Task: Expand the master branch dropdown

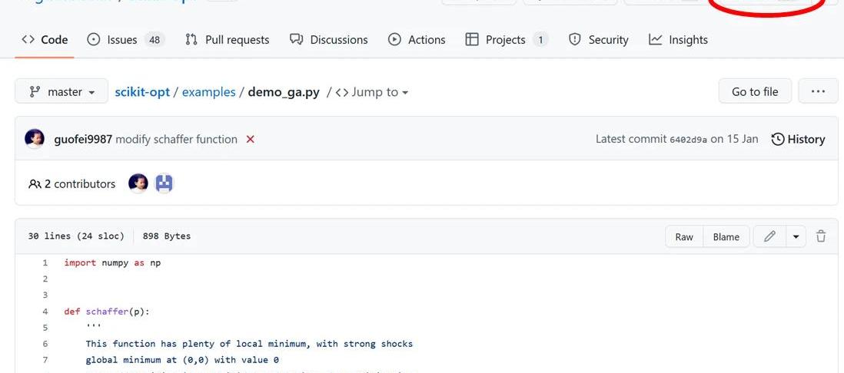Action: click(62, 92)
